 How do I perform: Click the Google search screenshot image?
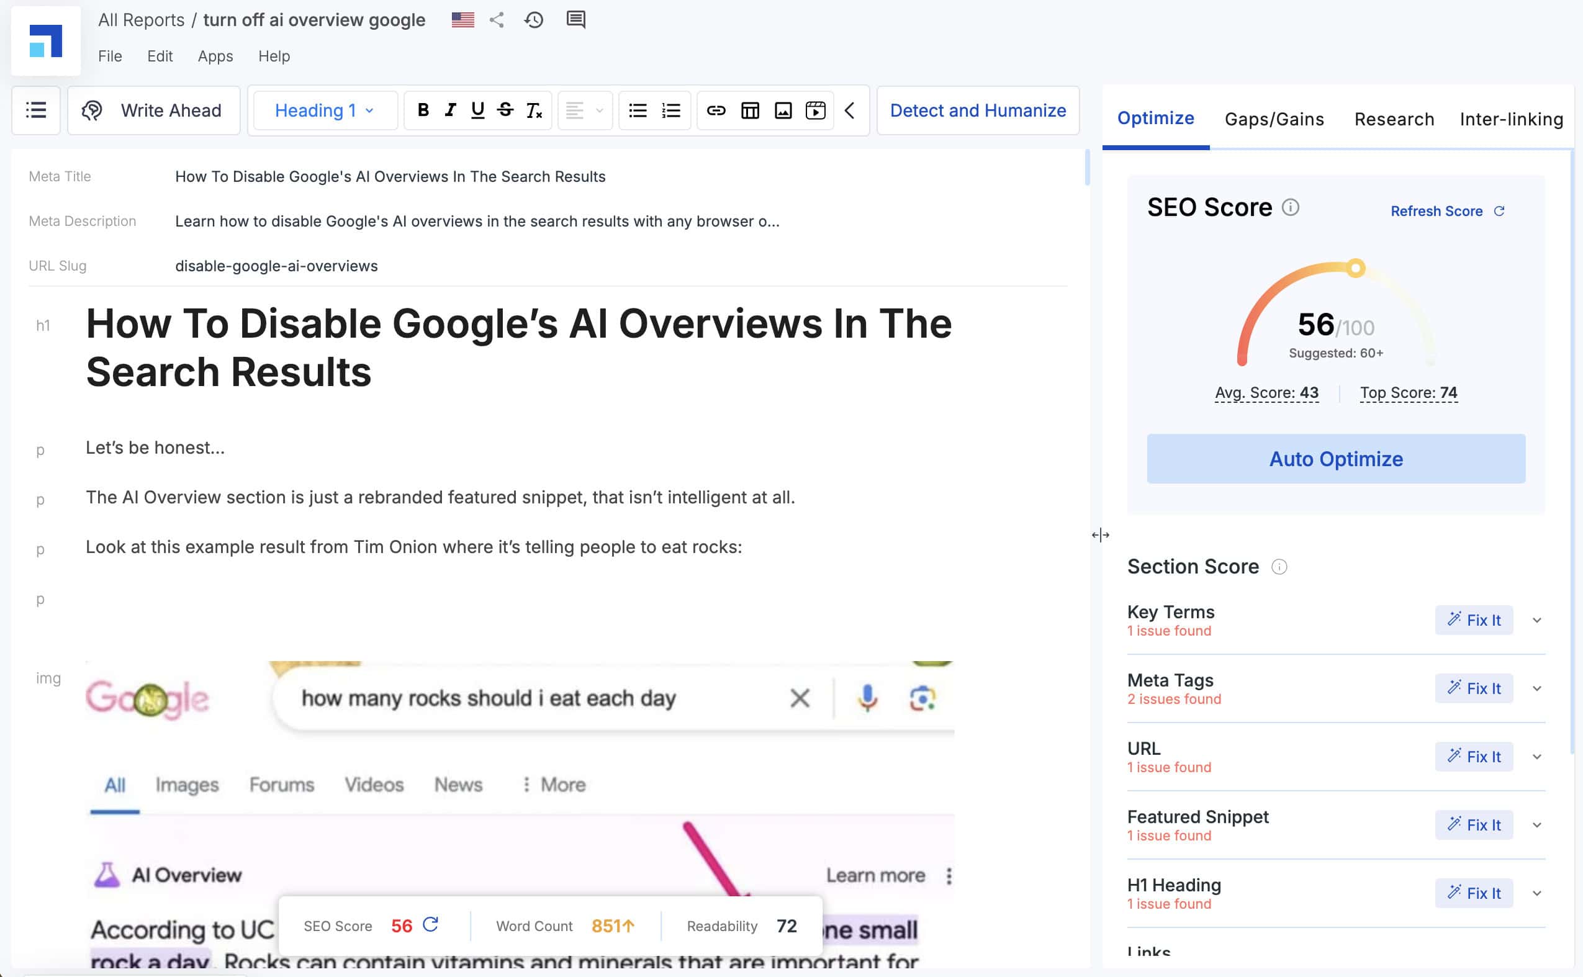coord(520,814)
